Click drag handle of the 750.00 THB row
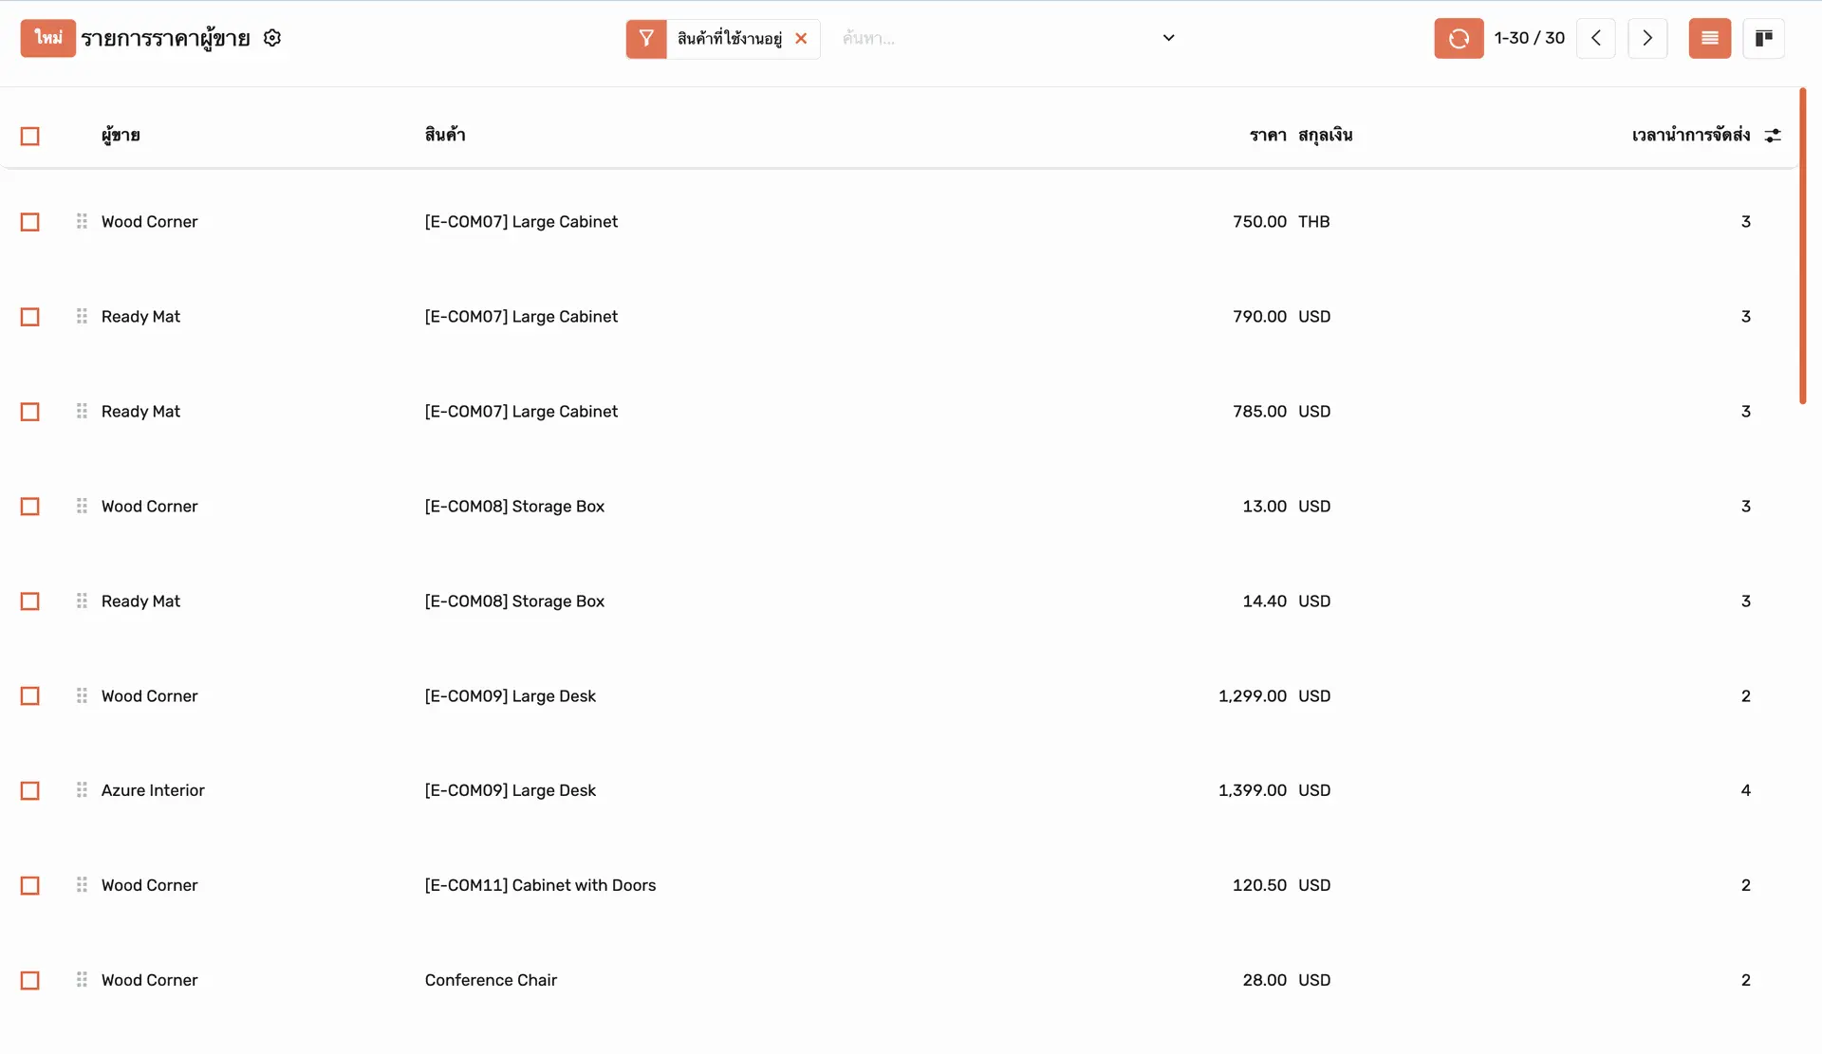This screenshot has width=1822, height=1054. (x=82, y=221)
